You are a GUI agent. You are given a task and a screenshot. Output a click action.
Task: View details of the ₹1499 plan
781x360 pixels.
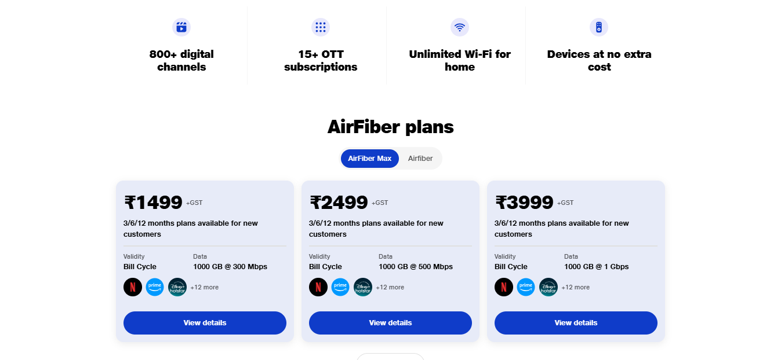(x=205, y=322)
